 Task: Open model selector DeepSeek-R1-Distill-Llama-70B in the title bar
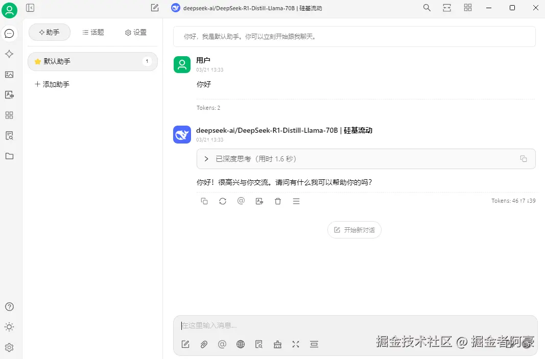[x=247, y=8]
